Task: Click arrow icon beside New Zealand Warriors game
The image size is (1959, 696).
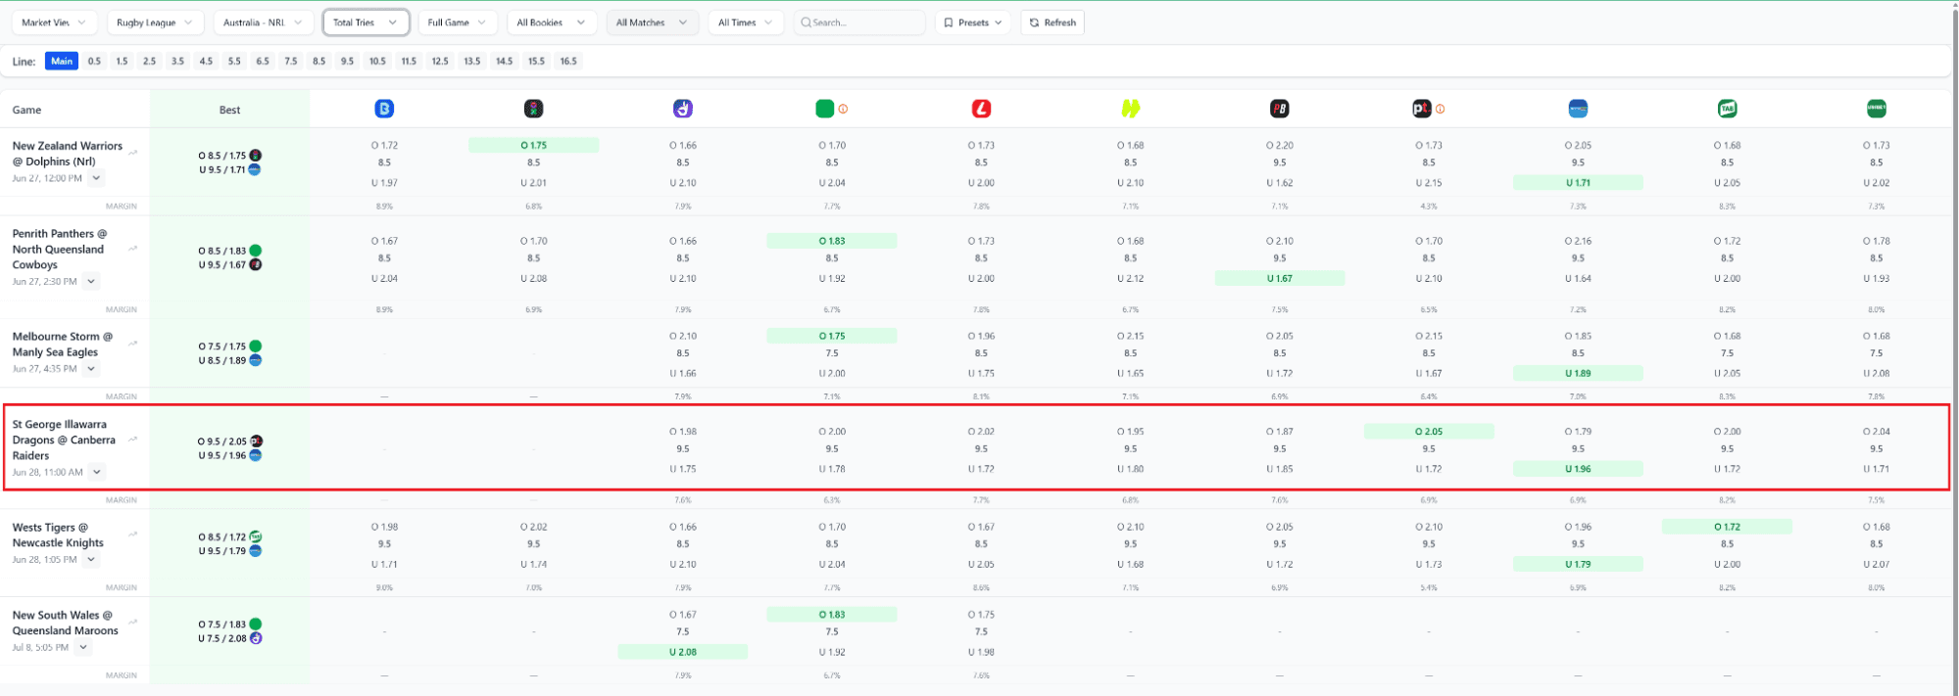Action: click(x=133, y=153)
